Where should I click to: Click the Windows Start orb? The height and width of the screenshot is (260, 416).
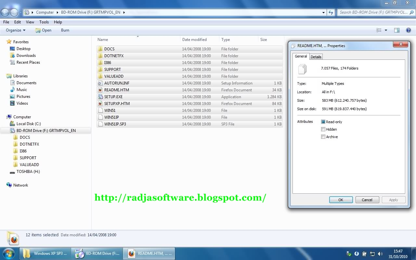(8, 253)
